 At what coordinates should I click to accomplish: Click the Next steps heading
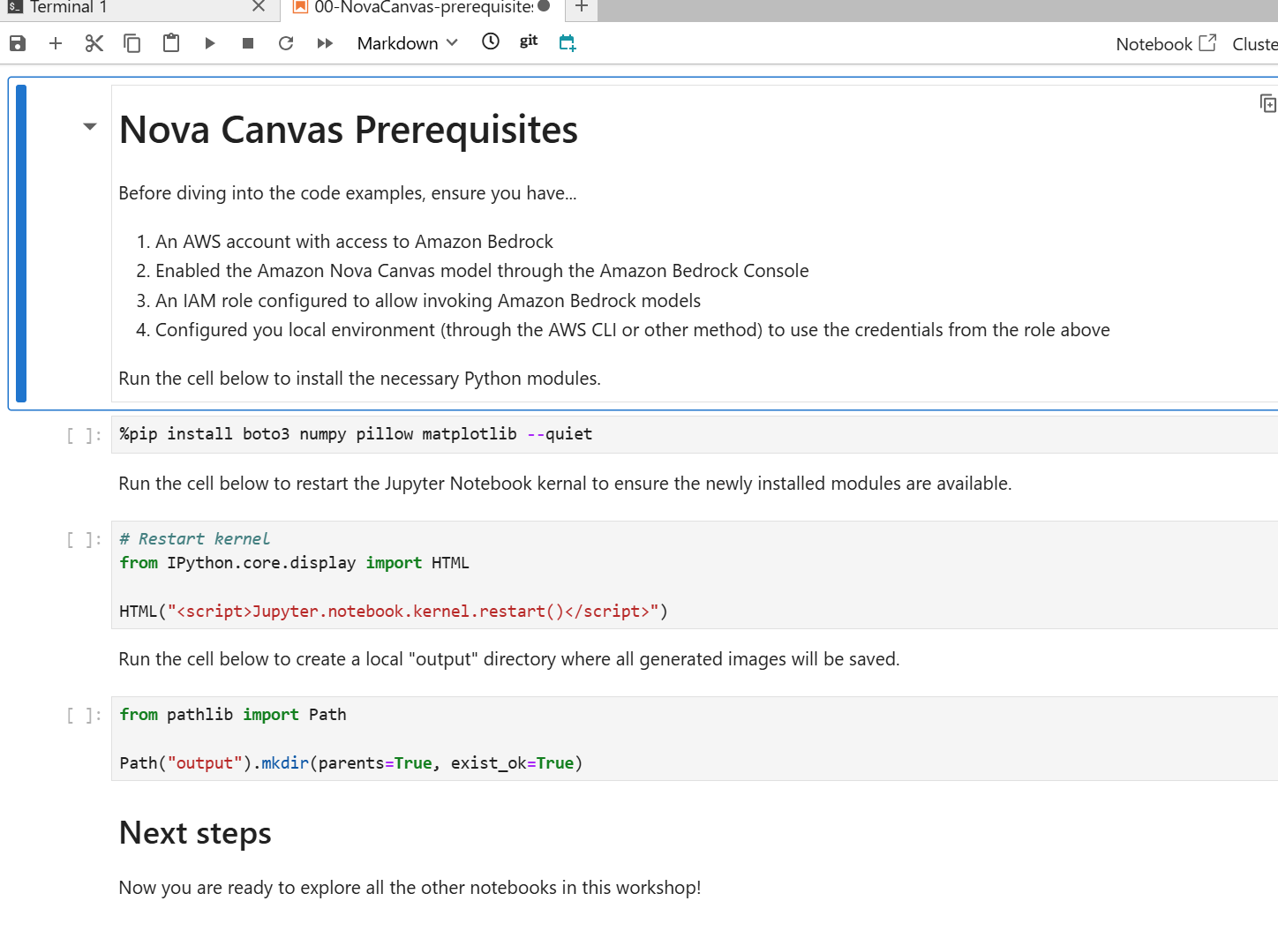pos(195,833)
